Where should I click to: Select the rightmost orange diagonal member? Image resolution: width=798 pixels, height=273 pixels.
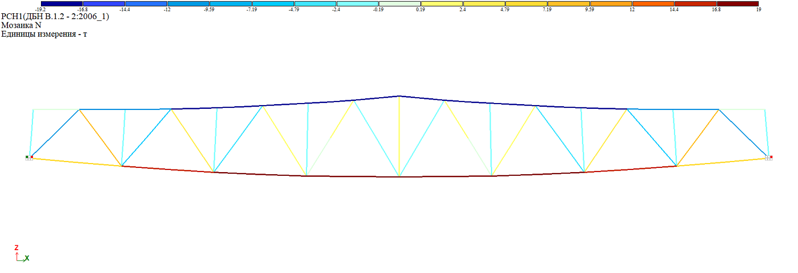pos(697,138)
